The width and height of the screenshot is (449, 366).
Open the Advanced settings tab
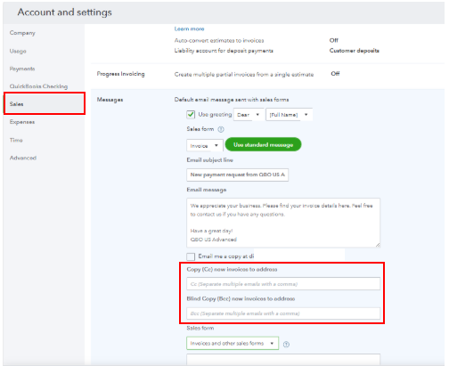(x=23, y=158)
